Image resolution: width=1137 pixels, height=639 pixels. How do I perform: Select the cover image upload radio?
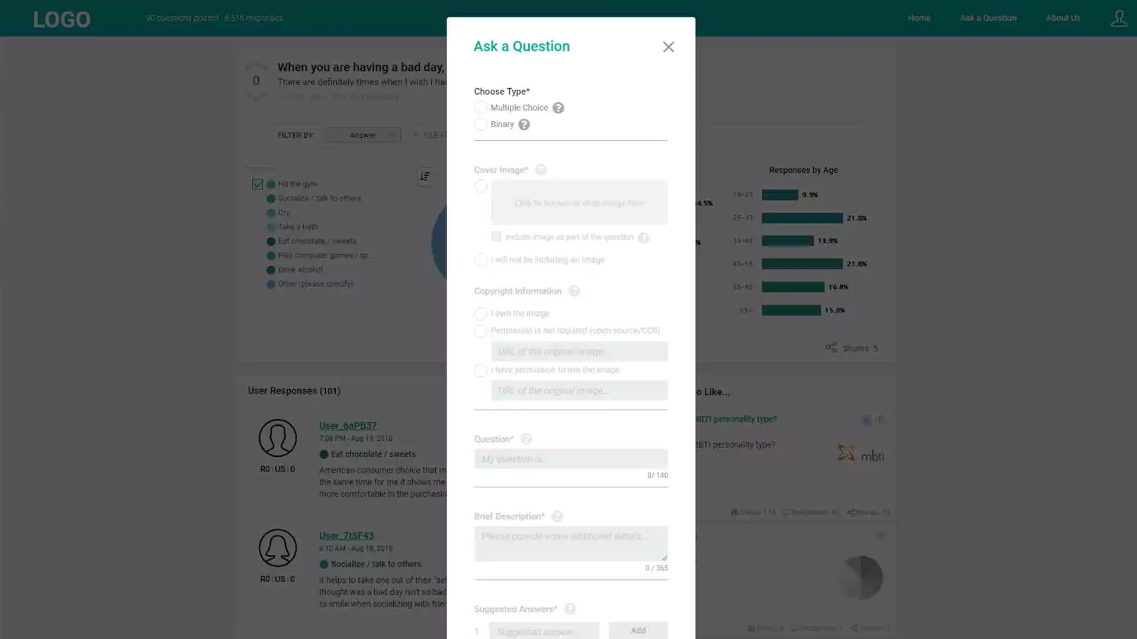(x=480, y=186)
